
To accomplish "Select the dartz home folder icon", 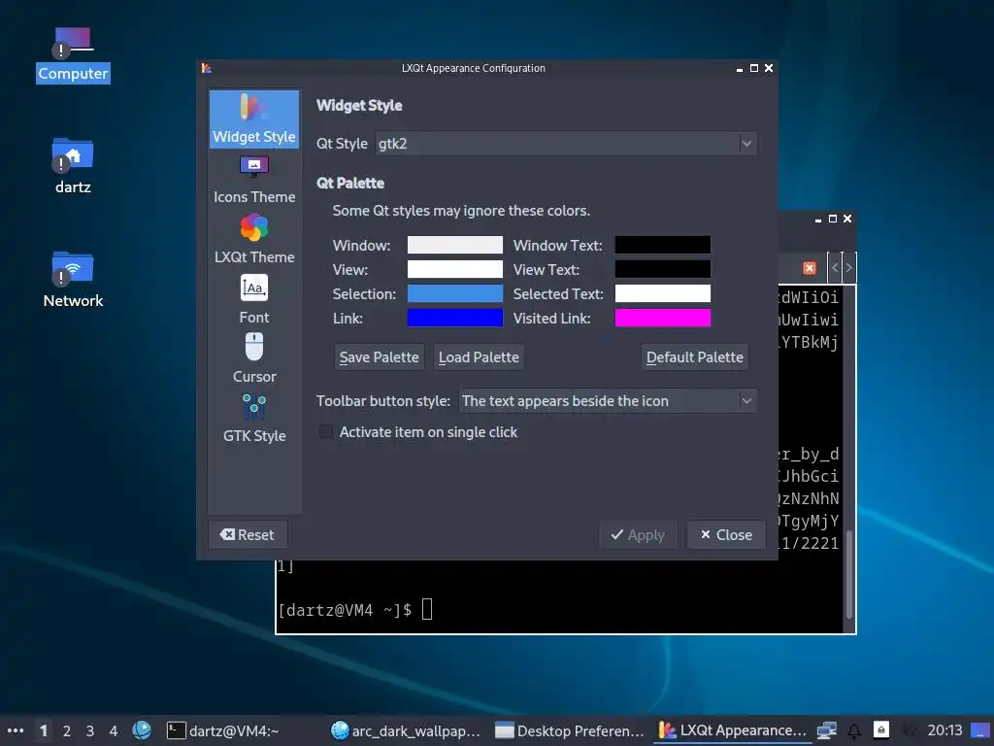I will point(73,166).
